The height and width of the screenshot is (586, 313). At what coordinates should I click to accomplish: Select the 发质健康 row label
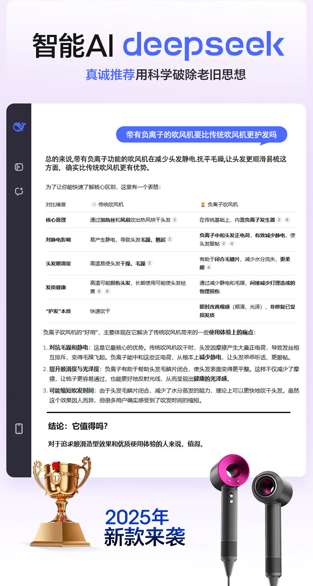56,287
